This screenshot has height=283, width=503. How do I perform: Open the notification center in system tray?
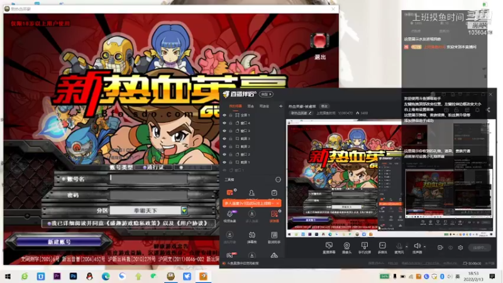click(492, 276)
